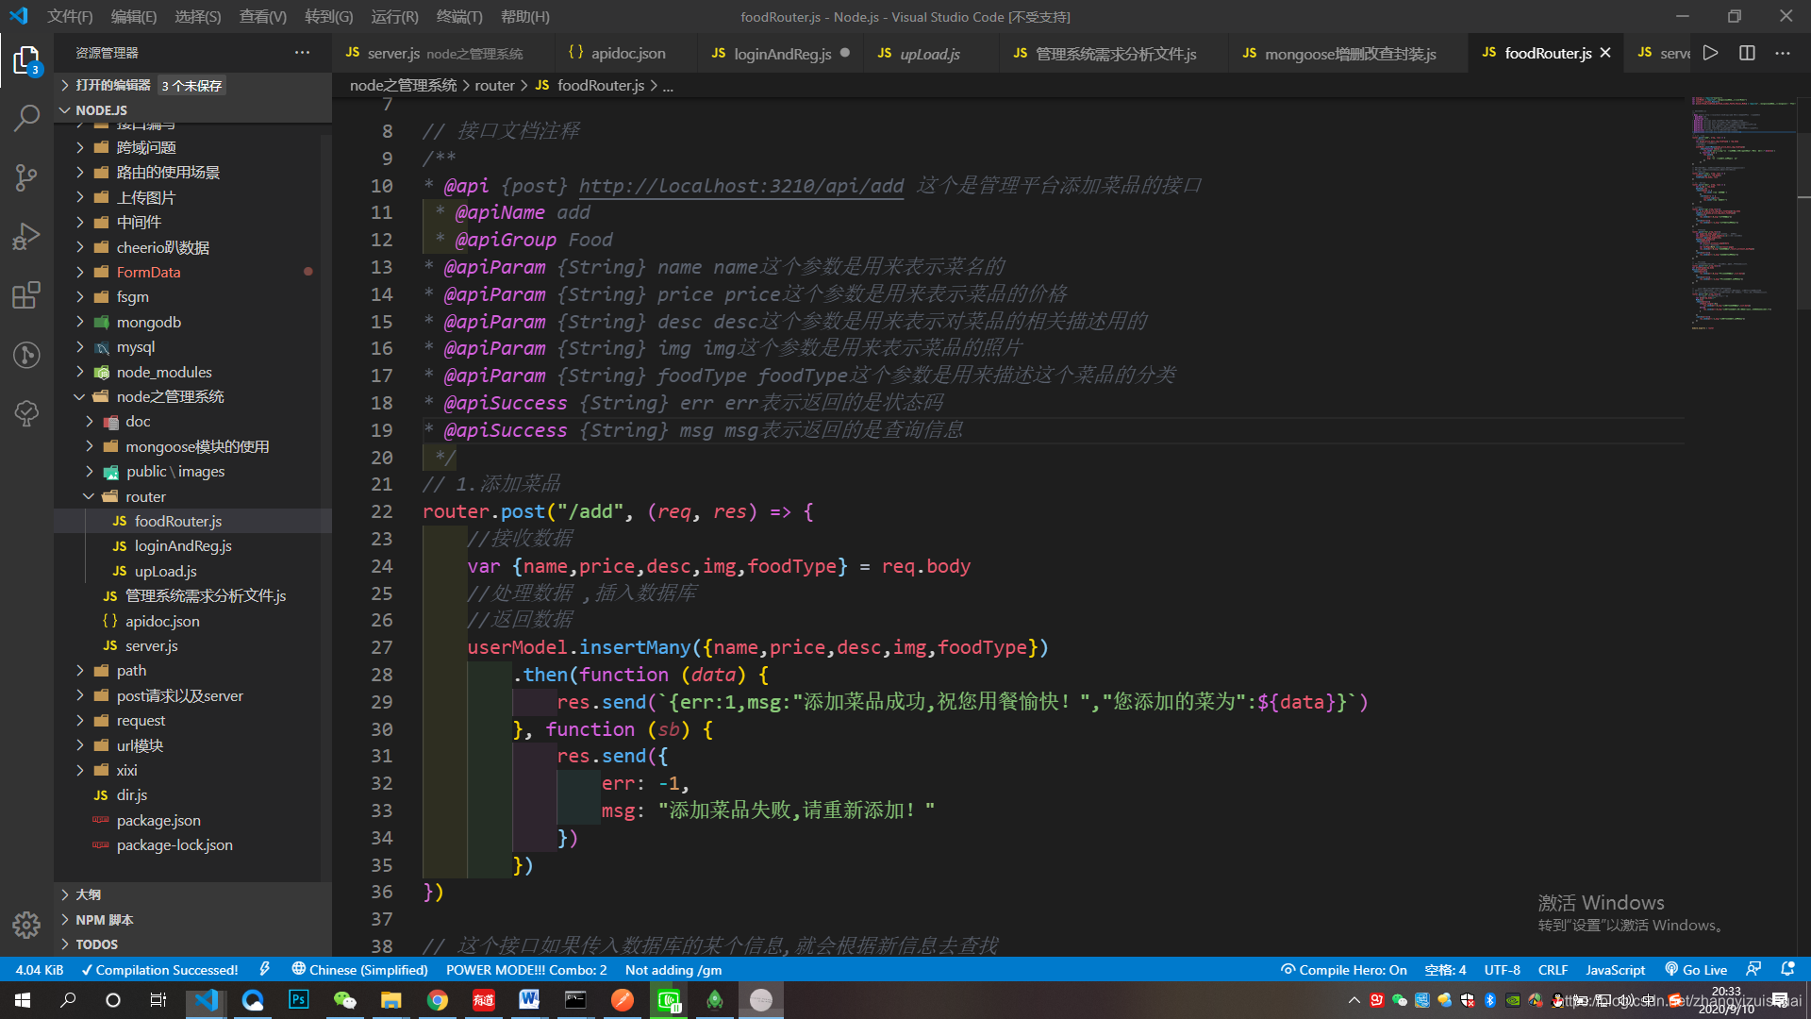1811x1019 pixels.
Task: Open explorer panel More Actions ellipsis
Action: (302, 53)
